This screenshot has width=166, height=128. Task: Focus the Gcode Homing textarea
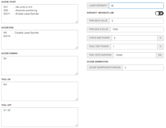coord(40,66)
